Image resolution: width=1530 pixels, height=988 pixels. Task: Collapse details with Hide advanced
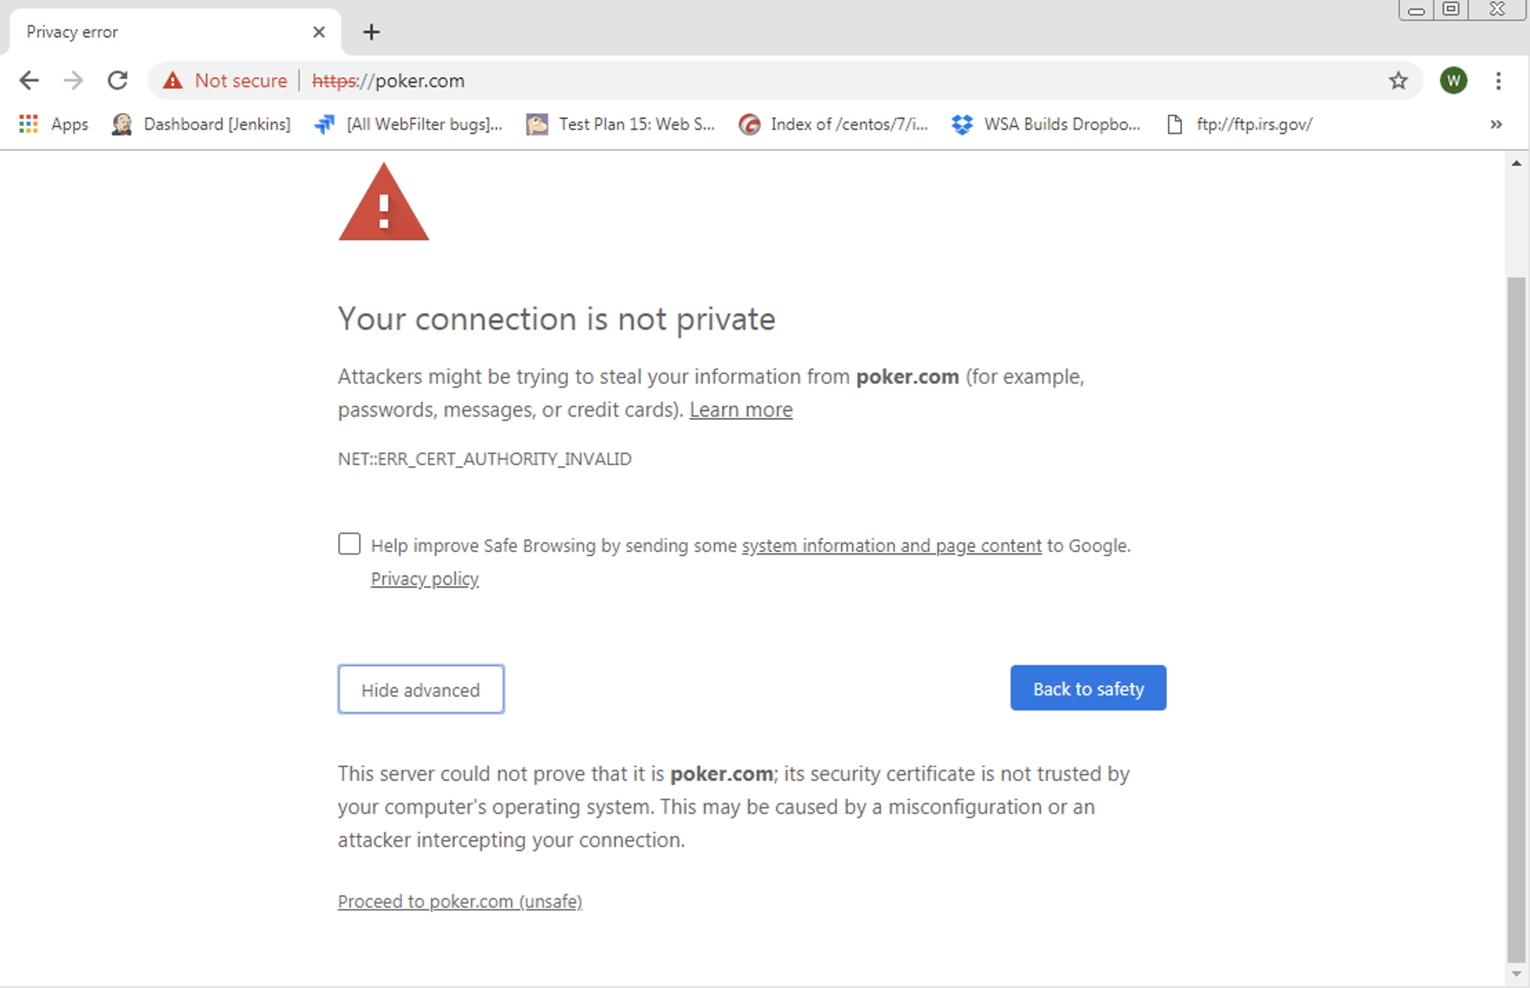point(421,689)
